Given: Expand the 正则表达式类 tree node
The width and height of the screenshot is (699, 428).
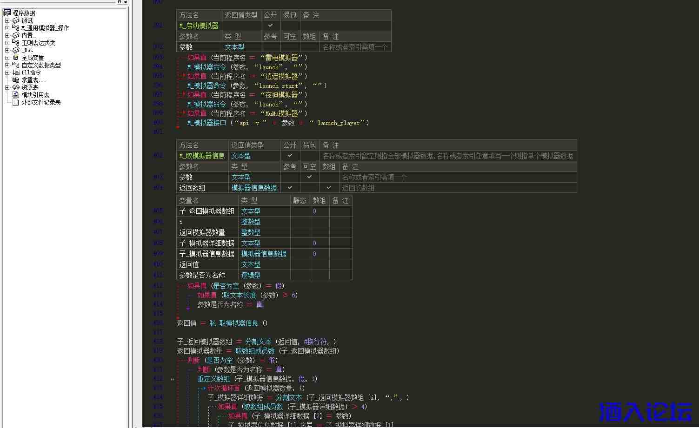Looking at the screenshot, I should (x=7, y=43).
